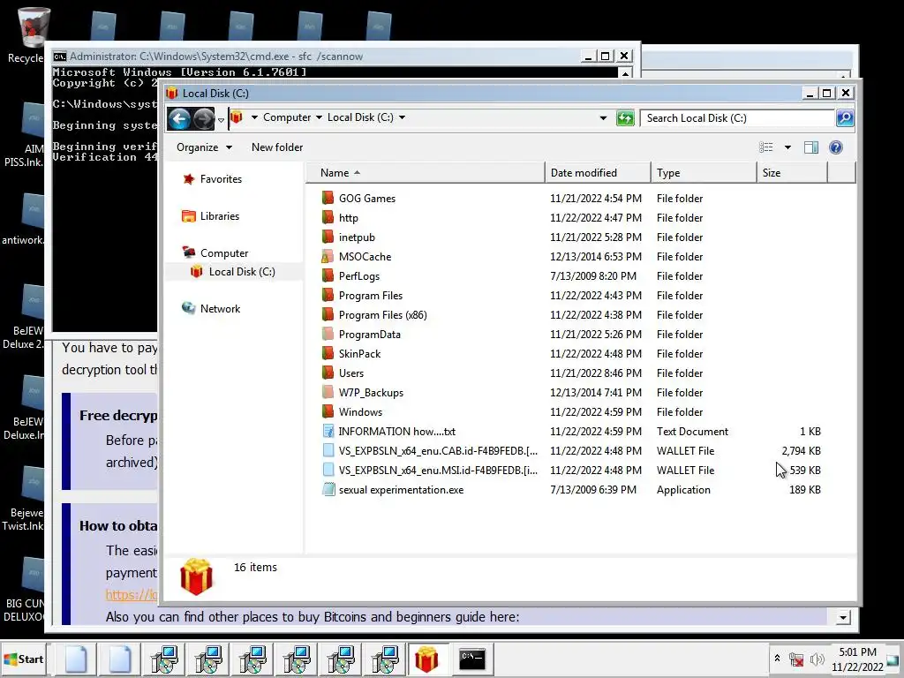
Task: Select the Windows folder icon
Action: 328,412
